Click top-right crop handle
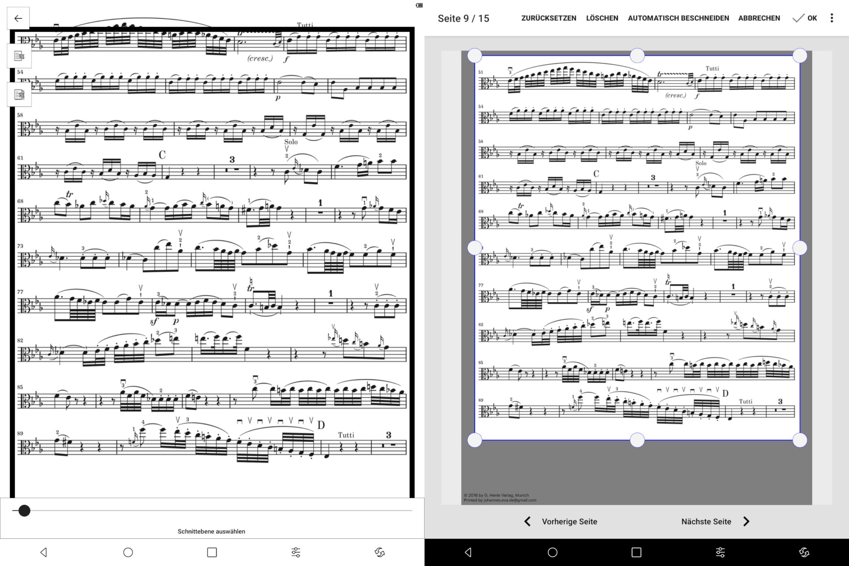This screenshot has width=849, height=566. (800, 56)
